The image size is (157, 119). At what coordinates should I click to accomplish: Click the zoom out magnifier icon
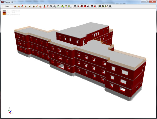tap(51, 6)
